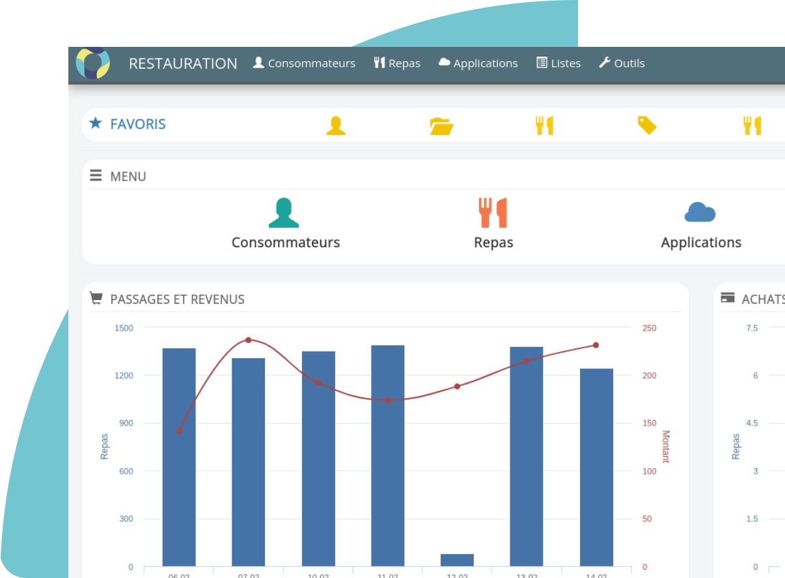
Task: Click the highest red line point at 07.02
Action: click(248, 340)
